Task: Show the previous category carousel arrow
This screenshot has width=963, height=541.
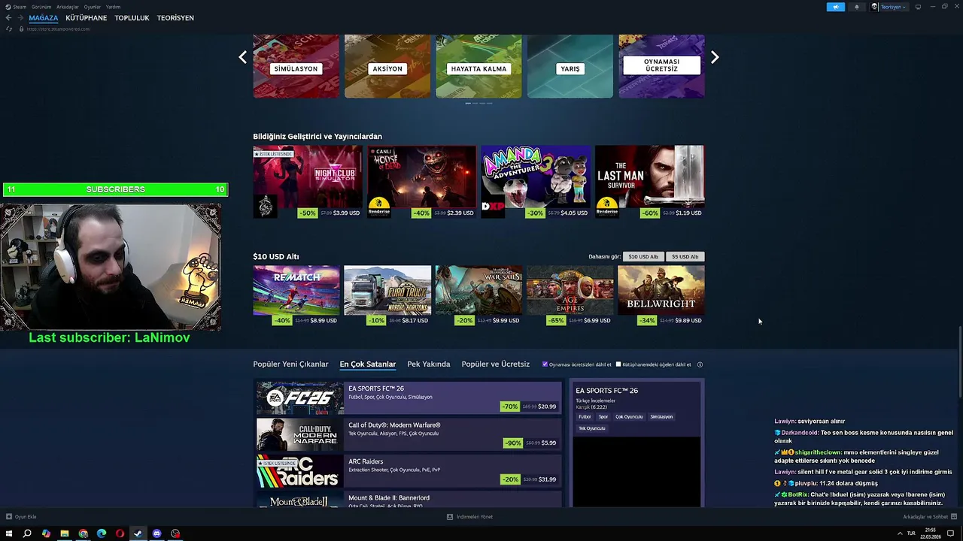Action: [242, 57]
